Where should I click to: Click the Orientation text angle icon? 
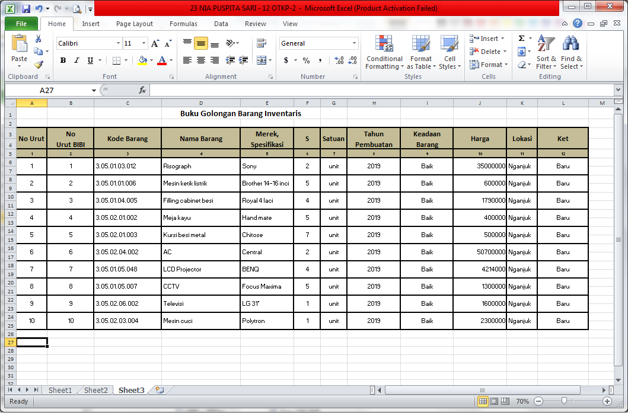[231, 43]
